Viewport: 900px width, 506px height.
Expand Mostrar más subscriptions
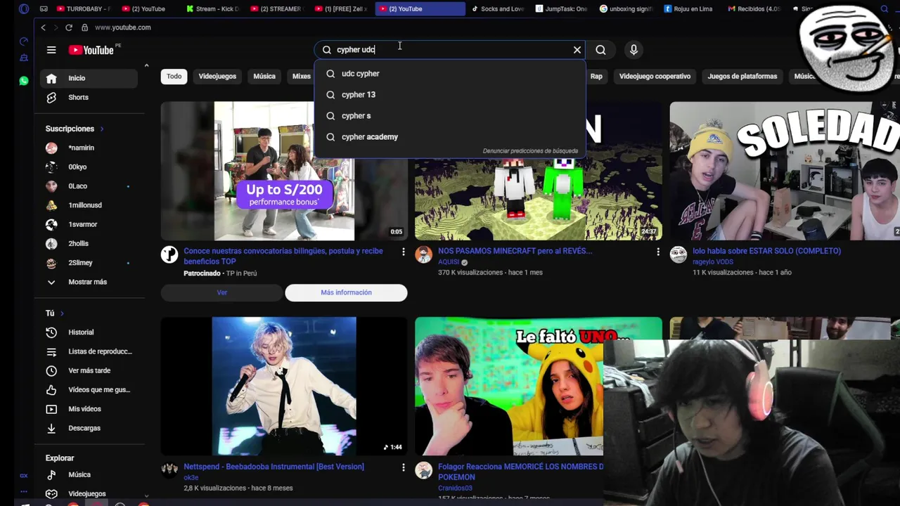pyautogui.click(x=87, y=282)
